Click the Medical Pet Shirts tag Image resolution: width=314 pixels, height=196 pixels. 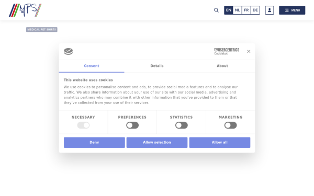(42, 30)
